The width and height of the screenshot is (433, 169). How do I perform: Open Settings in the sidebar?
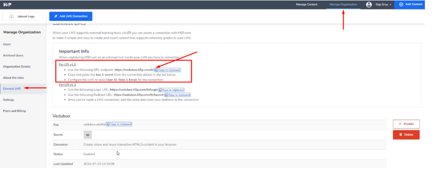(x=8, y=100)
